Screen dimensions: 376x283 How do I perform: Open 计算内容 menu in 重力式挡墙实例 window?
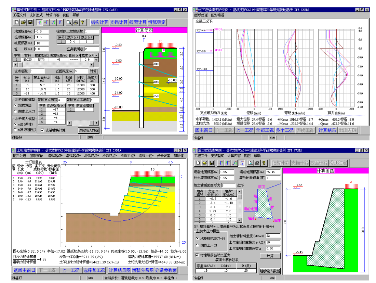pos(234,156)
